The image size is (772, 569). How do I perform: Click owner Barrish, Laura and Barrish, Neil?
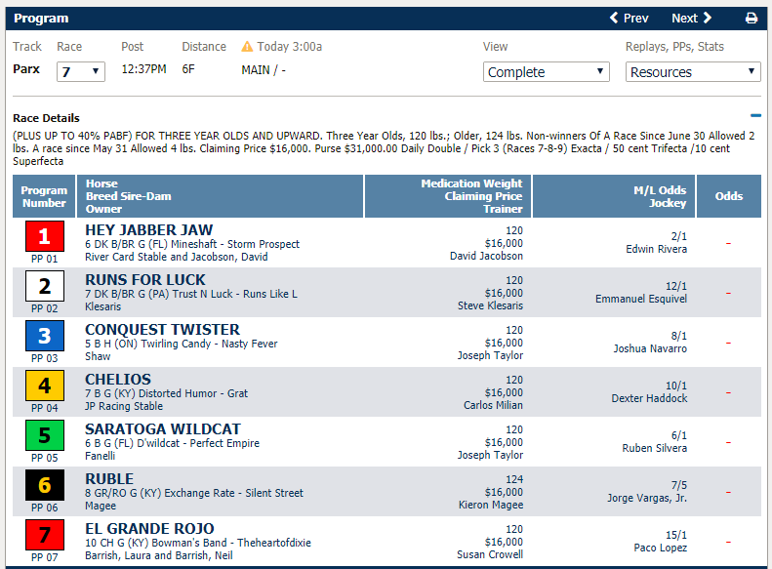point(158,555)
